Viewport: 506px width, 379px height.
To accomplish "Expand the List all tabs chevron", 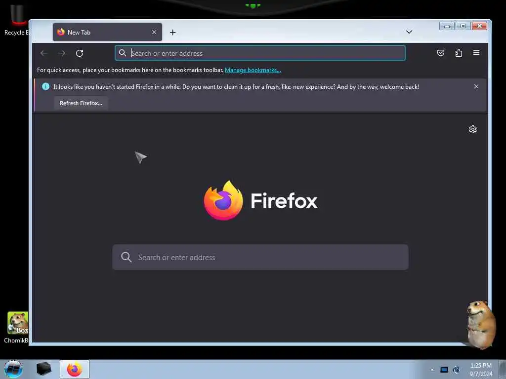I will click(x=409, y=32).
